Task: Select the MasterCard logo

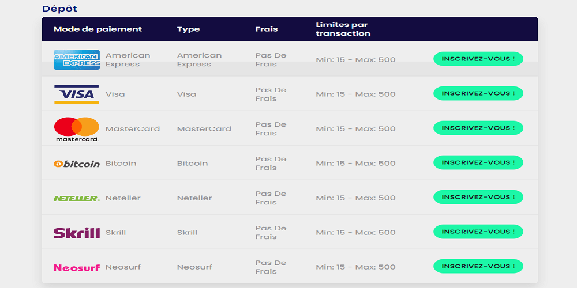Action: (77, 129)
